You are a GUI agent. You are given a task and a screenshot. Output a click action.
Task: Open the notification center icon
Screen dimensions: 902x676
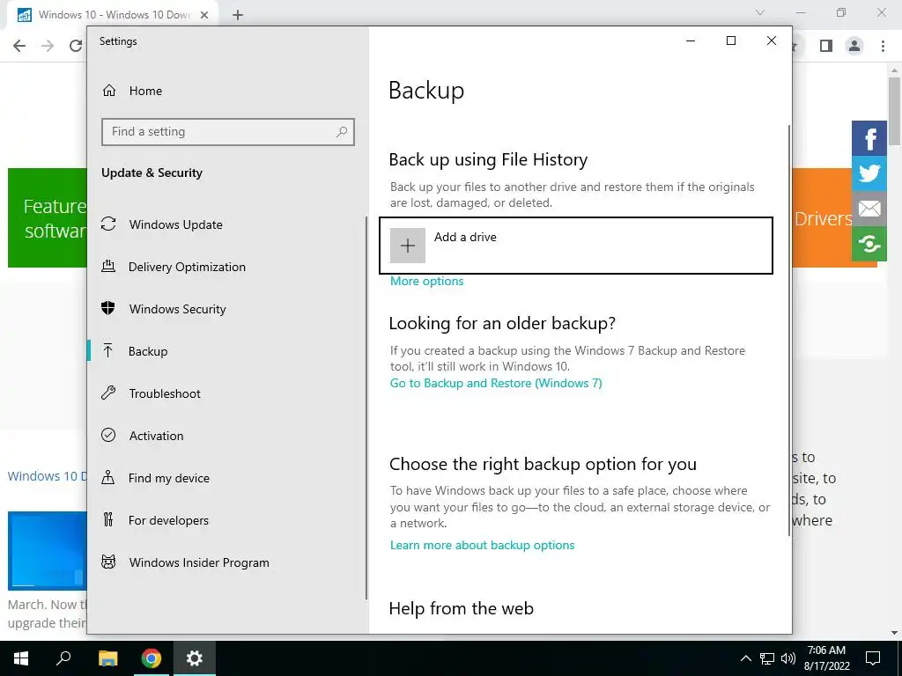[x=873, y=658]
